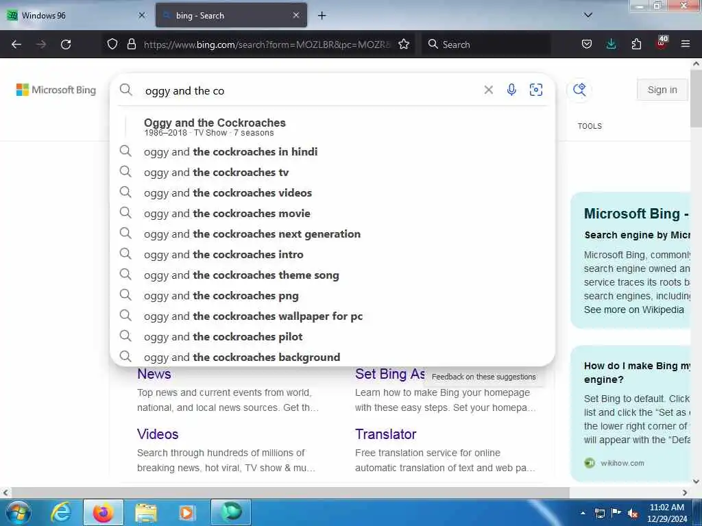Click the Bing chat search circle icon
Viewport: 702px width, 526px height.
579,90
